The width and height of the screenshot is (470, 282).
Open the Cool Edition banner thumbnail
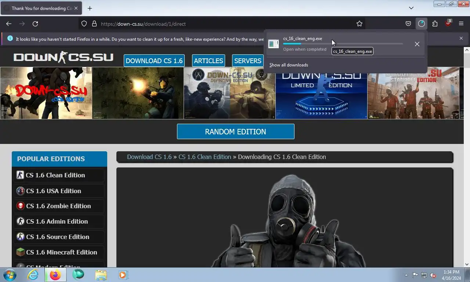pyautogui.click(x=46, y=93)
